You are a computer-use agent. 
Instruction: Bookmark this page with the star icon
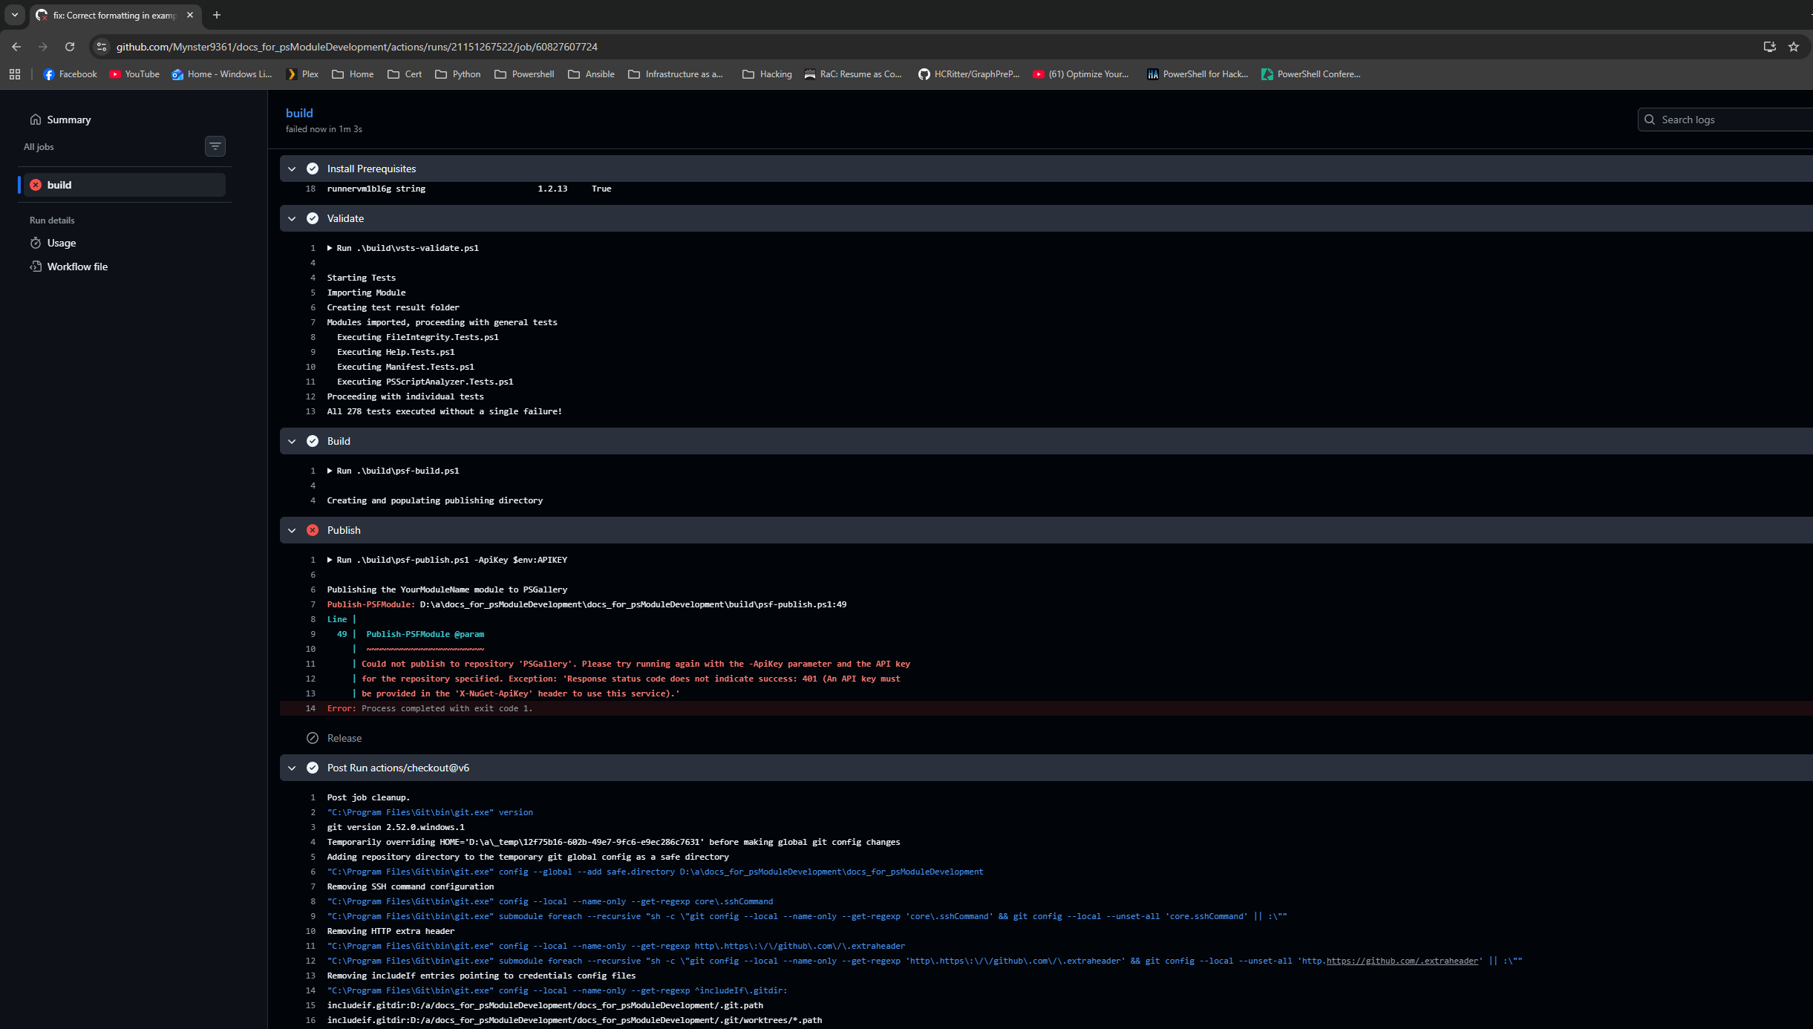tap(1794, 47)
